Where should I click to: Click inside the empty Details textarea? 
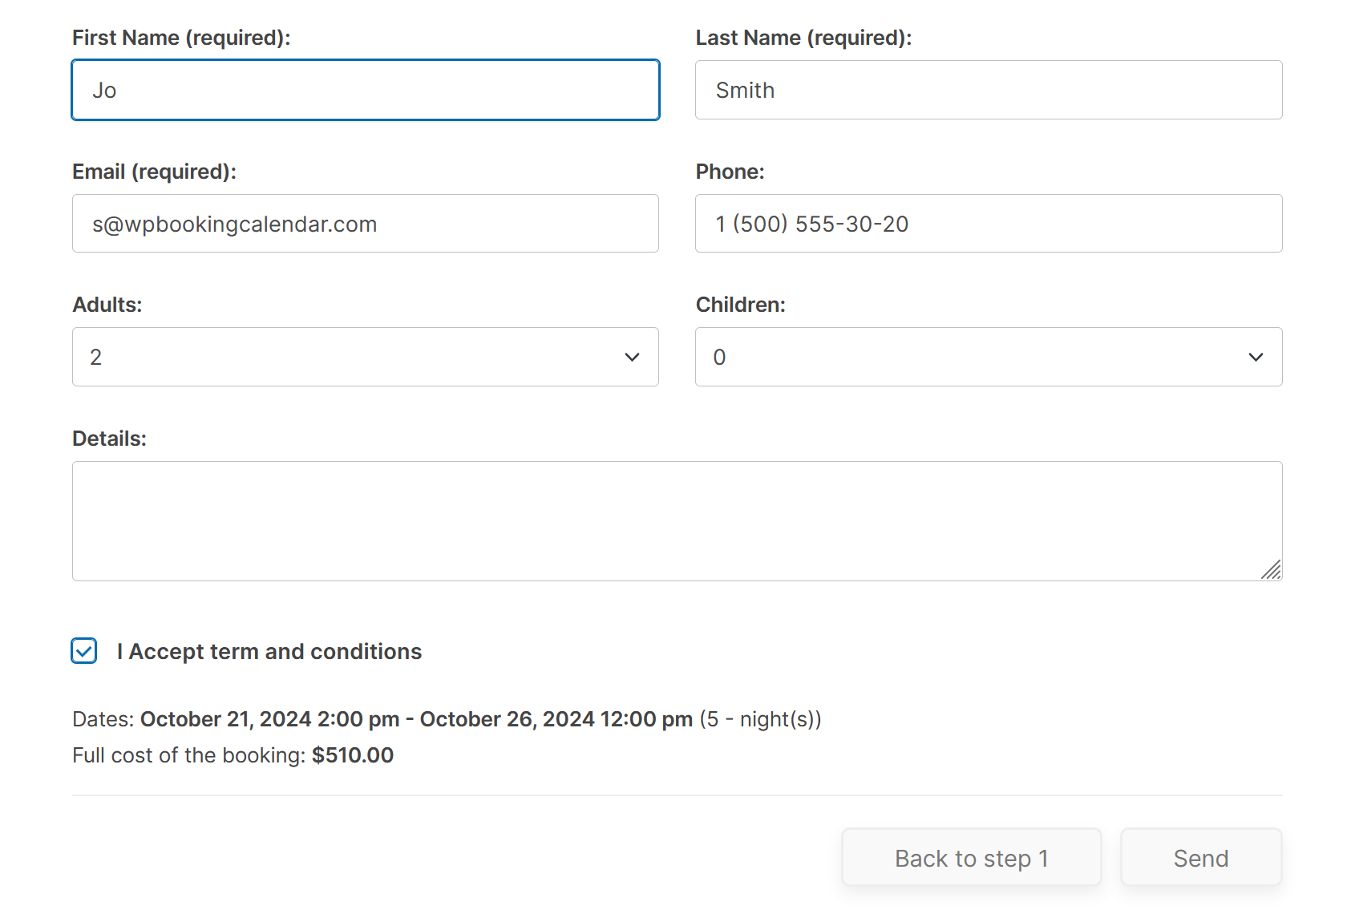tap(677, 521)
